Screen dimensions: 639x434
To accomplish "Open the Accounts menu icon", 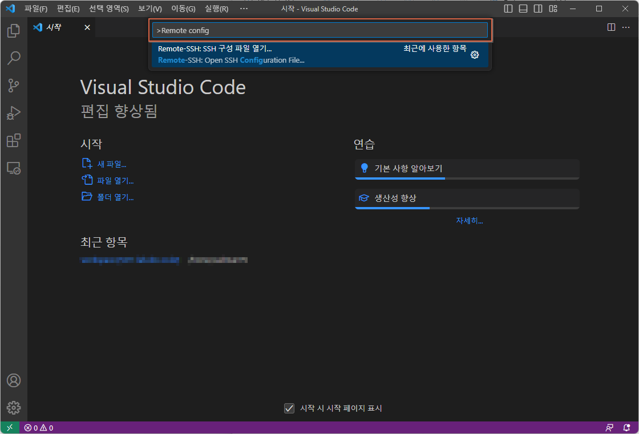I will pos(14,380).
